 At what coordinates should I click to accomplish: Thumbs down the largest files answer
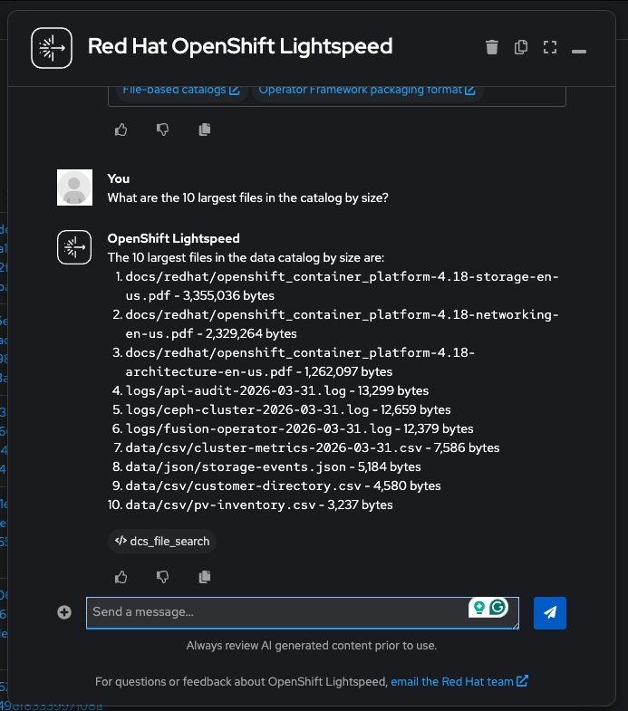(163, 577)
